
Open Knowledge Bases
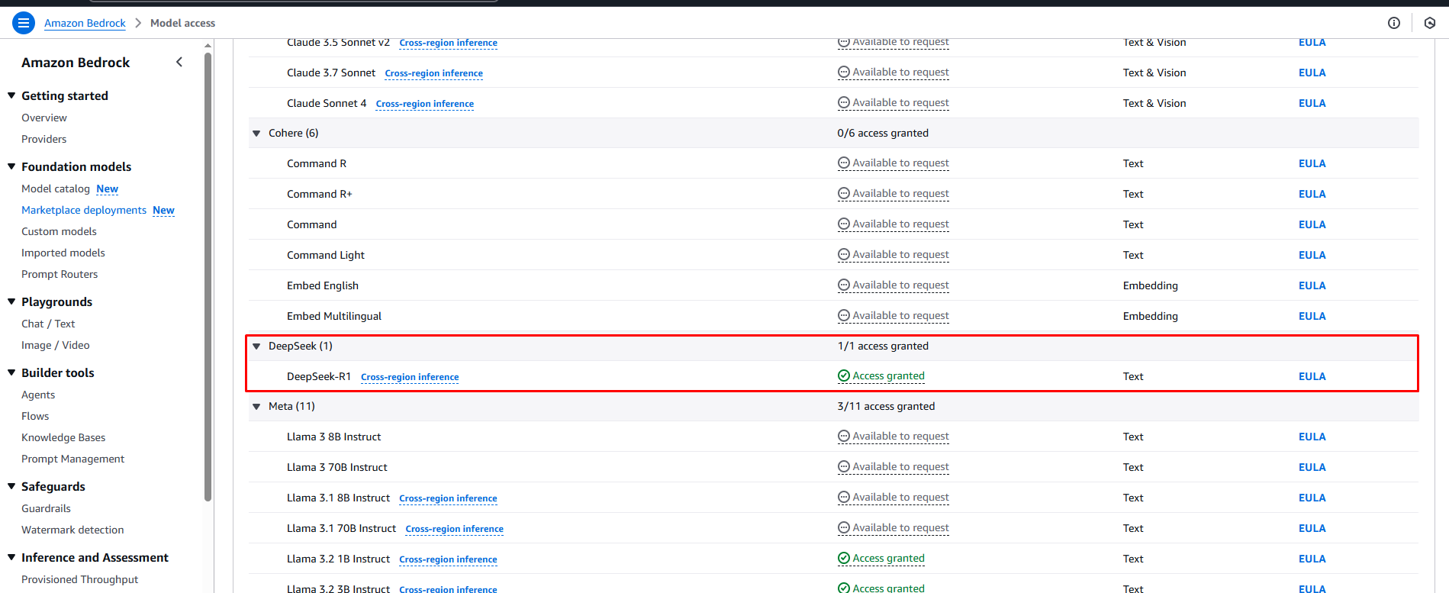(63, 437)
